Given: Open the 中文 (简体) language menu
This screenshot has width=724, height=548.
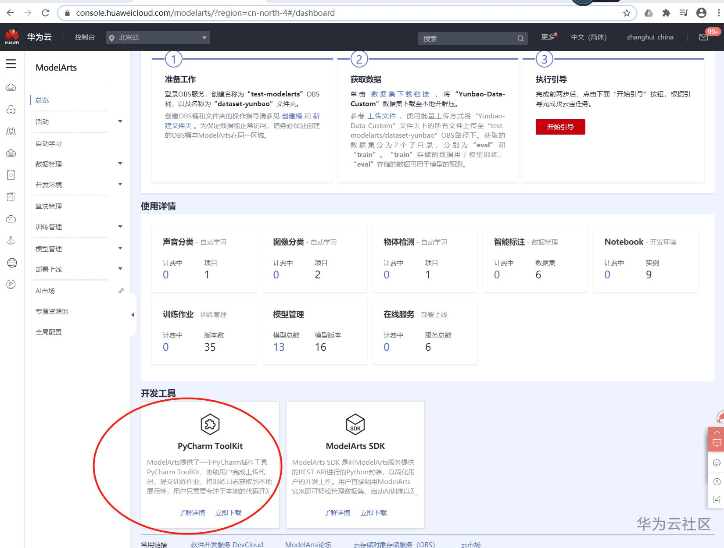Looking at the screenshot, I should click(589, 37).
